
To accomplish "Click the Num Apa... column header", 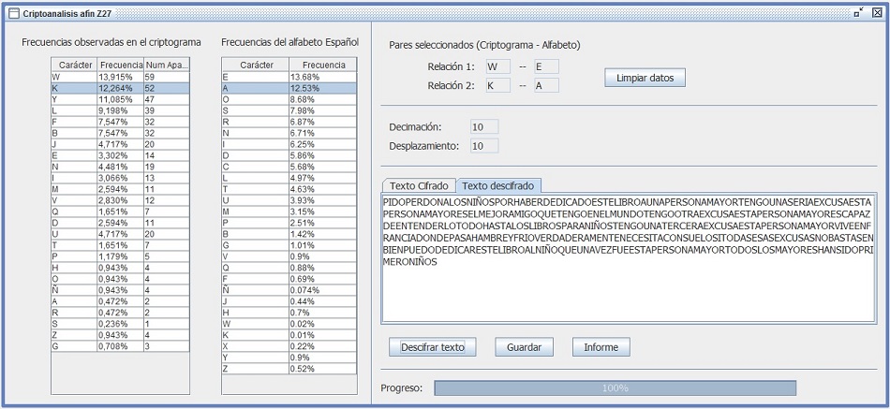I will tap(167, 65).
